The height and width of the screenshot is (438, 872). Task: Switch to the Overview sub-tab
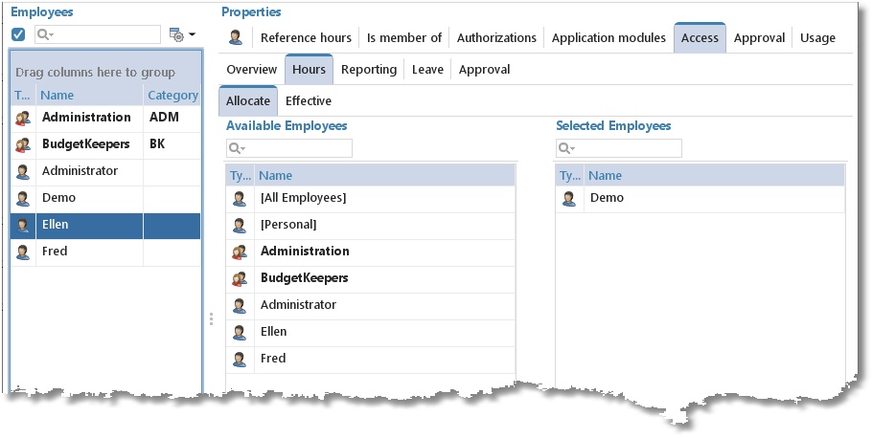pyautogui.click(x=251, y=70)
